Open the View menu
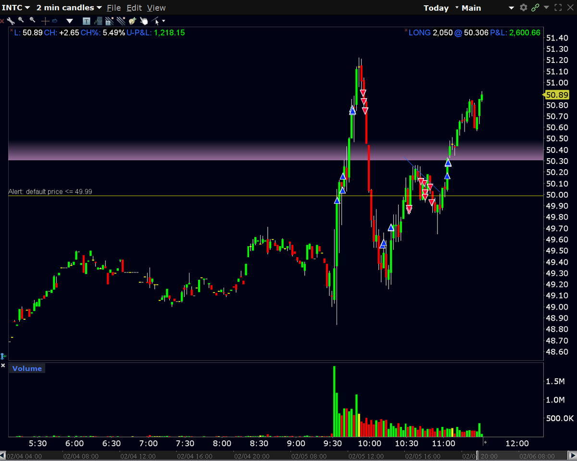 [x=156, y=8]
